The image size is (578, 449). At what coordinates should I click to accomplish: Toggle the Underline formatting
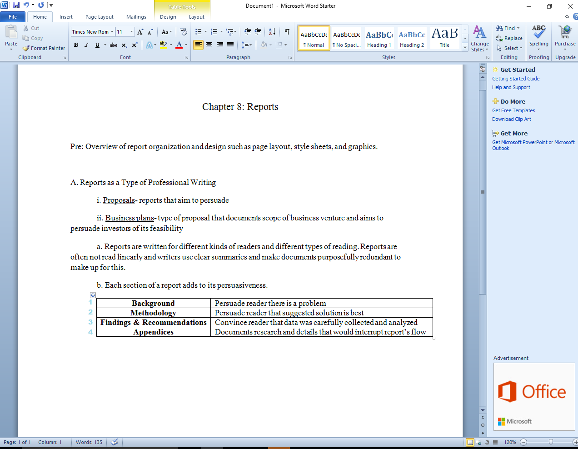click(x=96, y=45)
